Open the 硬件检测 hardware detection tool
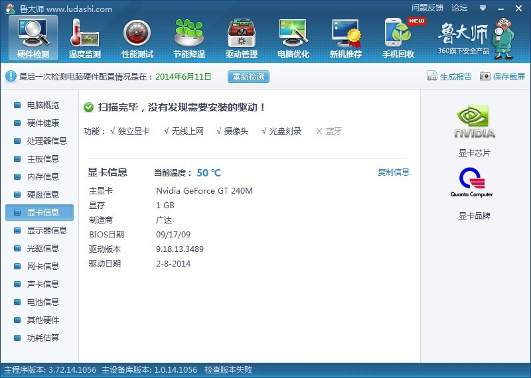 point(33,38)
